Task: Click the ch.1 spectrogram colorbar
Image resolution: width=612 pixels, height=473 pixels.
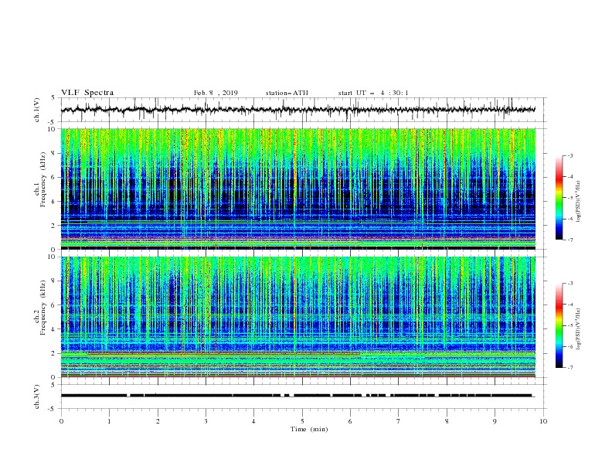Action: click(x=559, y=197)
